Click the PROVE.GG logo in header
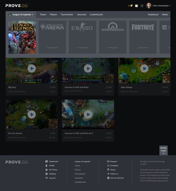Image resolution: width=176 pixels, height=191 pixels. click(x=17, y=6)
